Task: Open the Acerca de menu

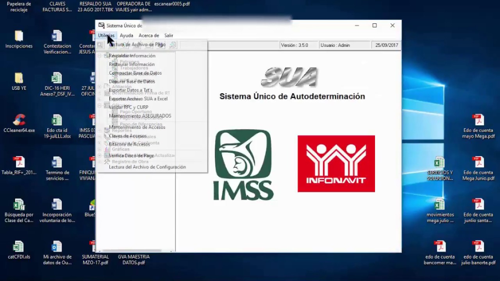Action: [149, 36]
